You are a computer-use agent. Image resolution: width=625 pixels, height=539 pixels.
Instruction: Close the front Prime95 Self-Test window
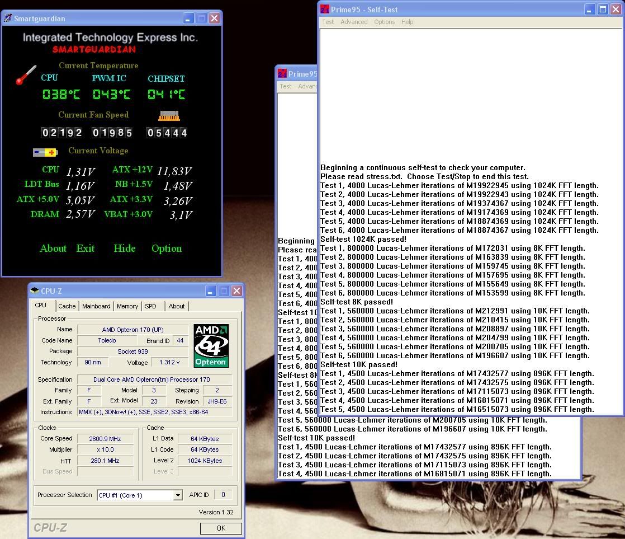point(616,9)
